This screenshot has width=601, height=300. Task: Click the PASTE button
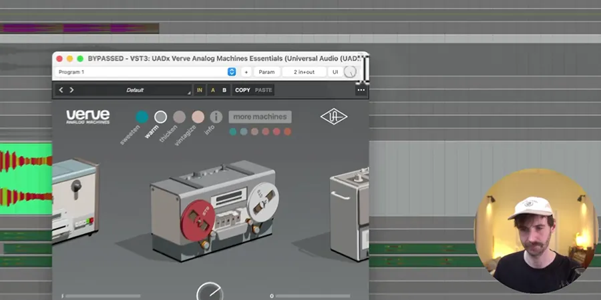pyautogui.click(x=263, y=90)
